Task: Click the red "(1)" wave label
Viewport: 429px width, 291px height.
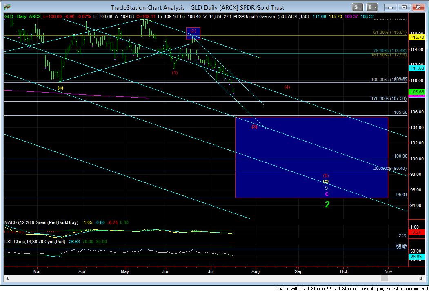Action: click(x=175, y=73)
